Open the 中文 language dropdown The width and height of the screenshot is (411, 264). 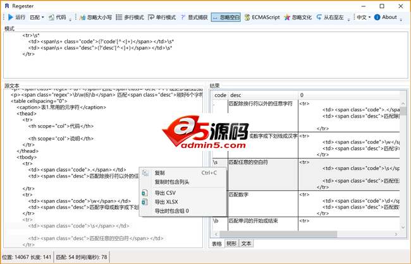point(364,17)
